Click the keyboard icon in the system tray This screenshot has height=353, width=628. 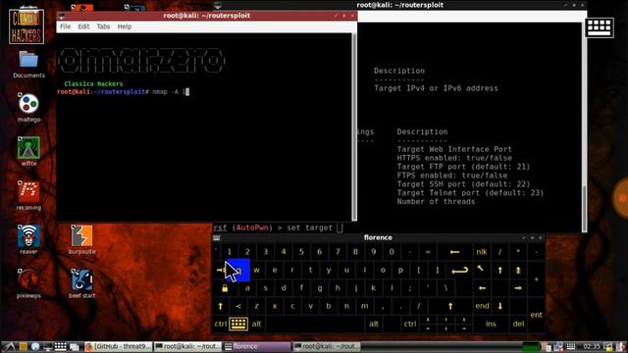(x=571, y=346)
